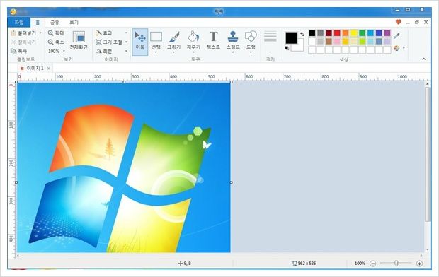Open Full Screen (전체화면) view

tap(79, 40)
